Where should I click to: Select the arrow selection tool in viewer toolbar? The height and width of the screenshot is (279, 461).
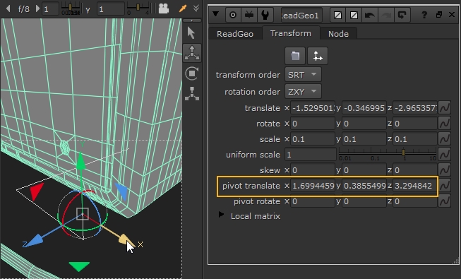click(x=191, y=33)
